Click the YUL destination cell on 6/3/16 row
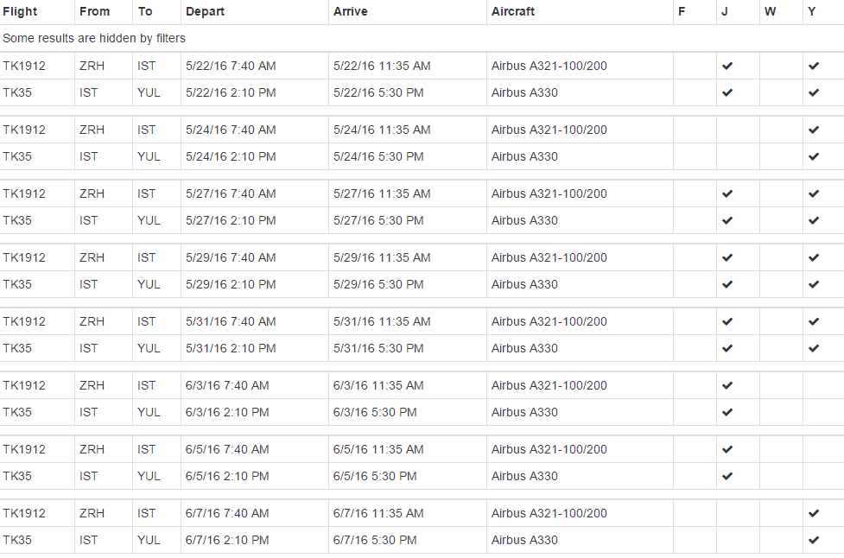The width and height of the screenshot is (844, 558). click(x=149, y=413)
